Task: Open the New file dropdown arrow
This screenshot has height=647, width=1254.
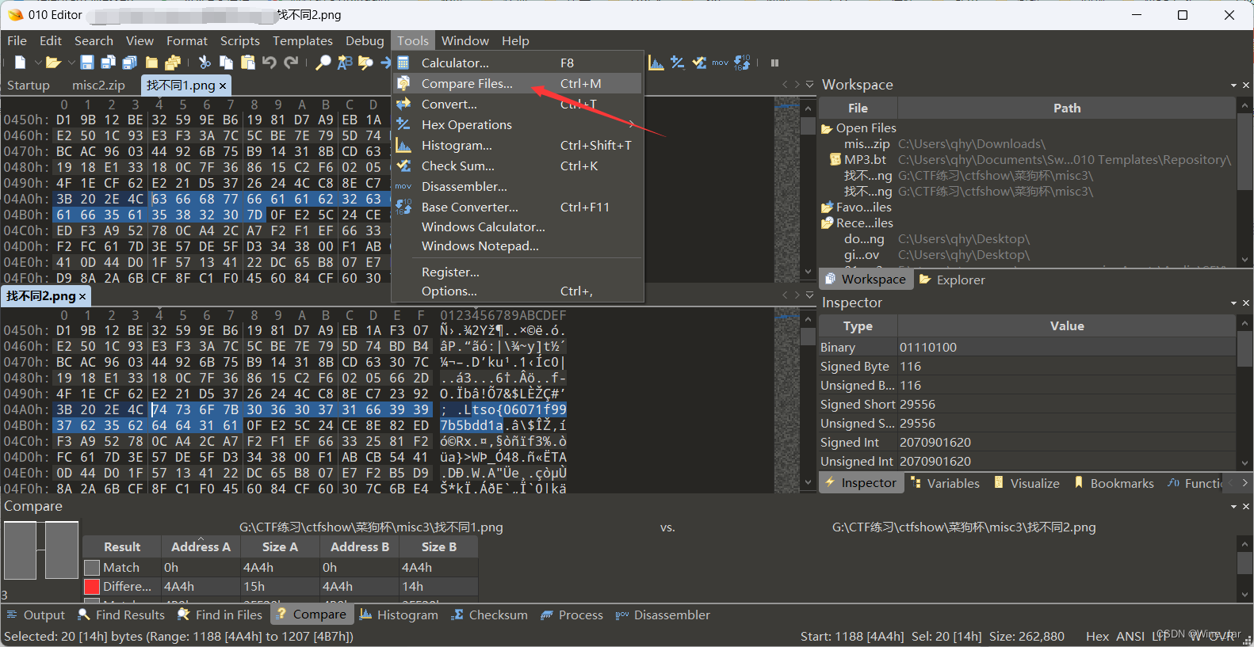Action: (x=36, y=63)
